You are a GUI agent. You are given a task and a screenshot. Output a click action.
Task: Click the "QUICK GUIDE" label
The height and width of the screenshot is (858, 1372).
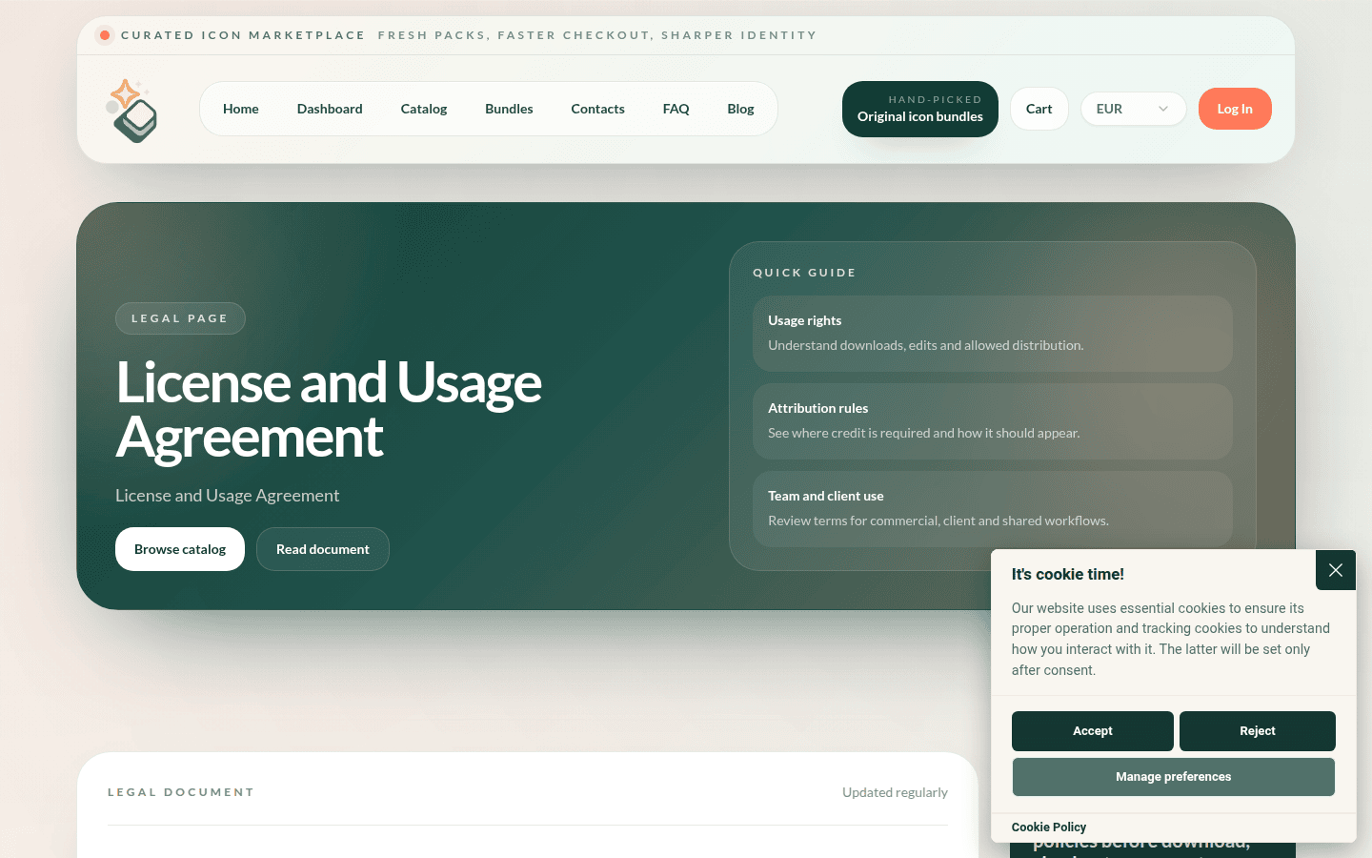pyautogui.click(x=804, y=273)
